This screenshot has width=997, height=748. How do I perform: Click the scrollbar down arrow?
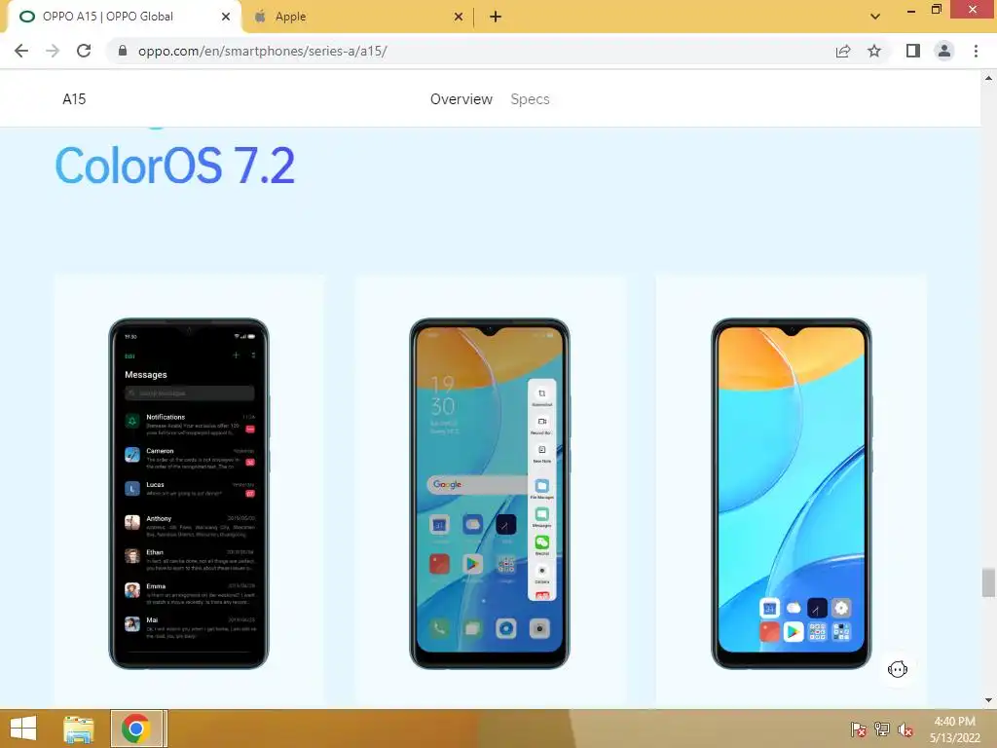(x=988, y=700)
